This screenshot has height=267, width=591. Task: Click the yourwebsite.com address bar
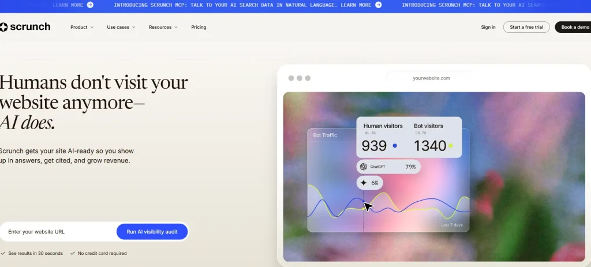point(431,78)
